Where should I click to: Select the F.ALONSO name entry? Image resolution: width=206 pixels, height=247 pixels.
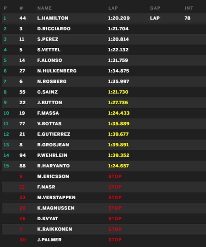(50, 60)
